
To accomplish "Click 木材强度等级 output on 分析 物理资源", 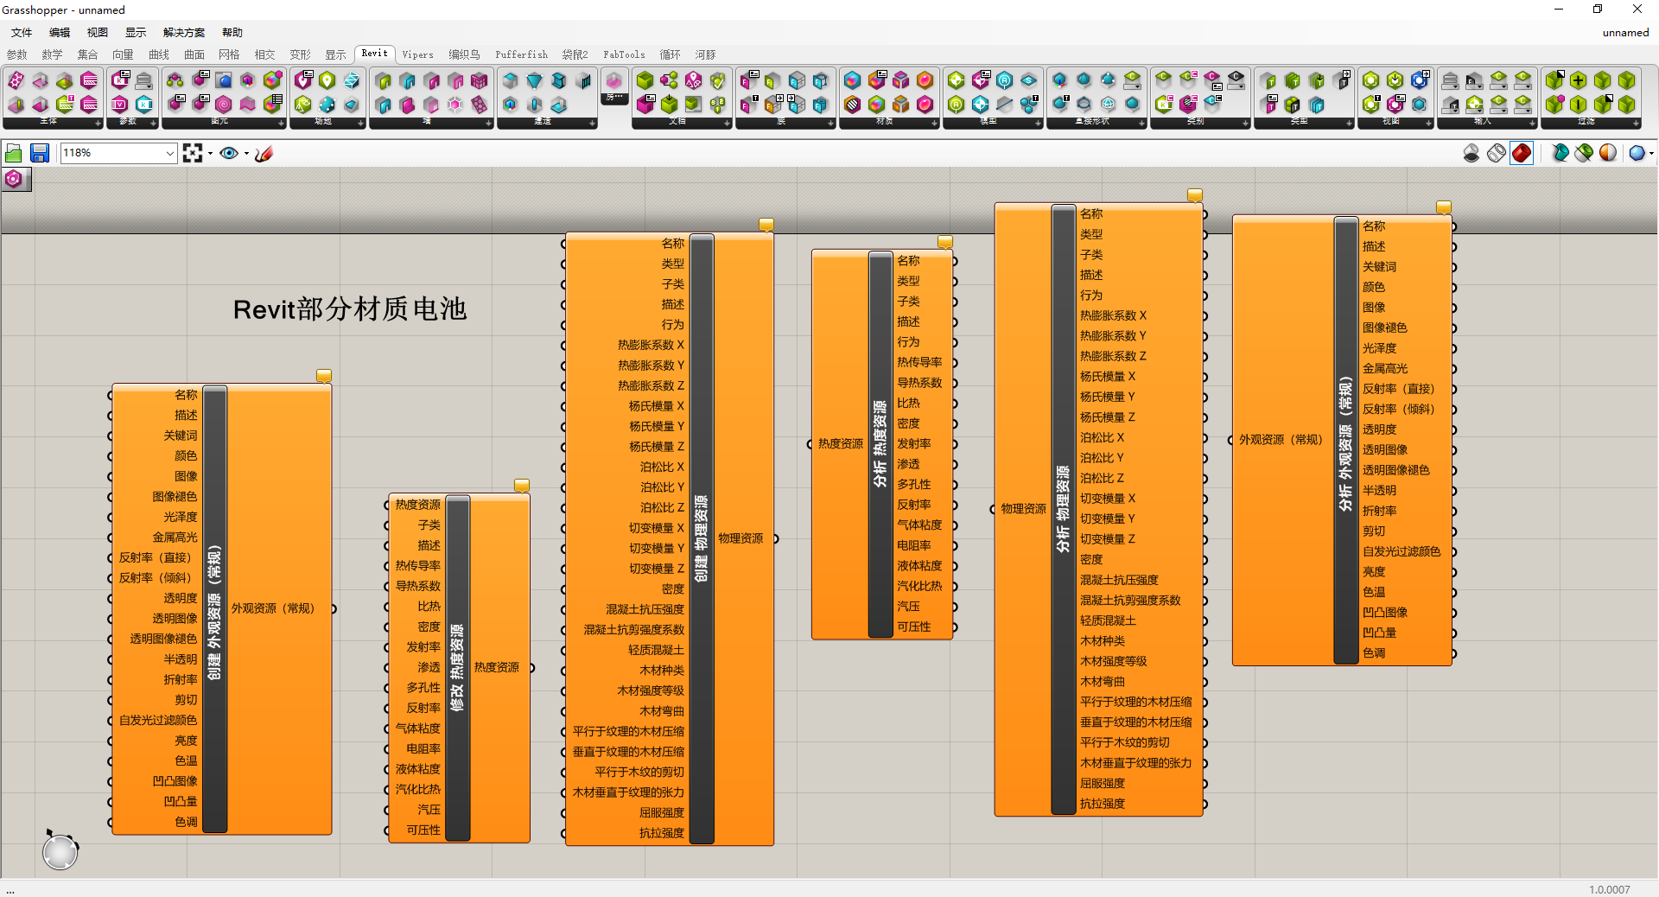I will coord(1114,661).
